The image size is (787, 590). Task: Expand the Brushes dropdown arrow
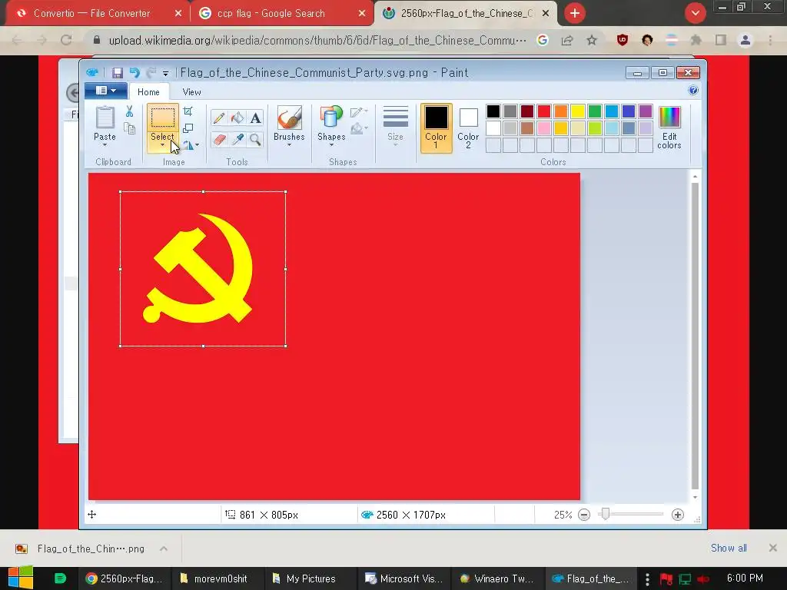[x=289, y=145]
